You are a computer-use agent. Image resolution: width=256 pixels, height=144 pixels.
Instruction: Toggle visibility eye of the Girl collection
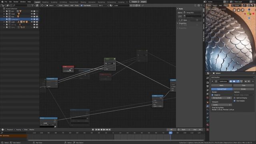pyautogui.click(x=32, y=11)
